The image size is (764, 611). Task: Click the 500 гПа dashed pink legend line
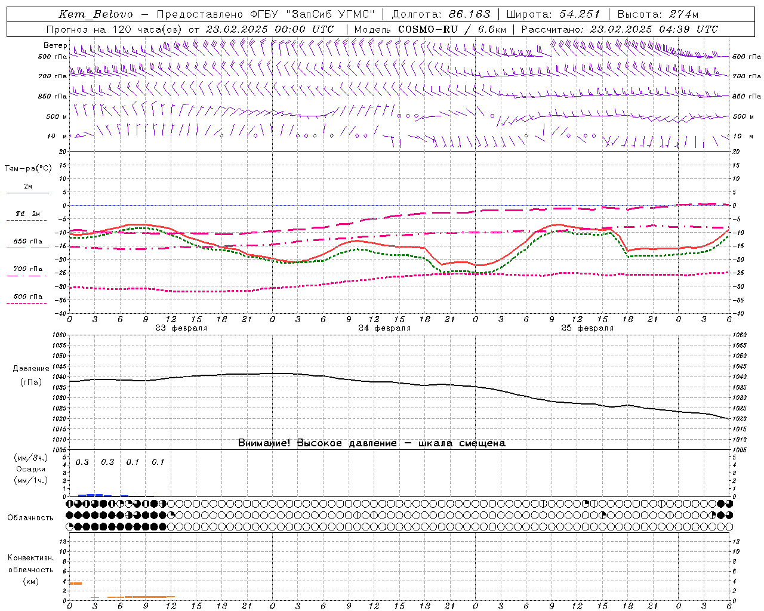click(26, 303)
